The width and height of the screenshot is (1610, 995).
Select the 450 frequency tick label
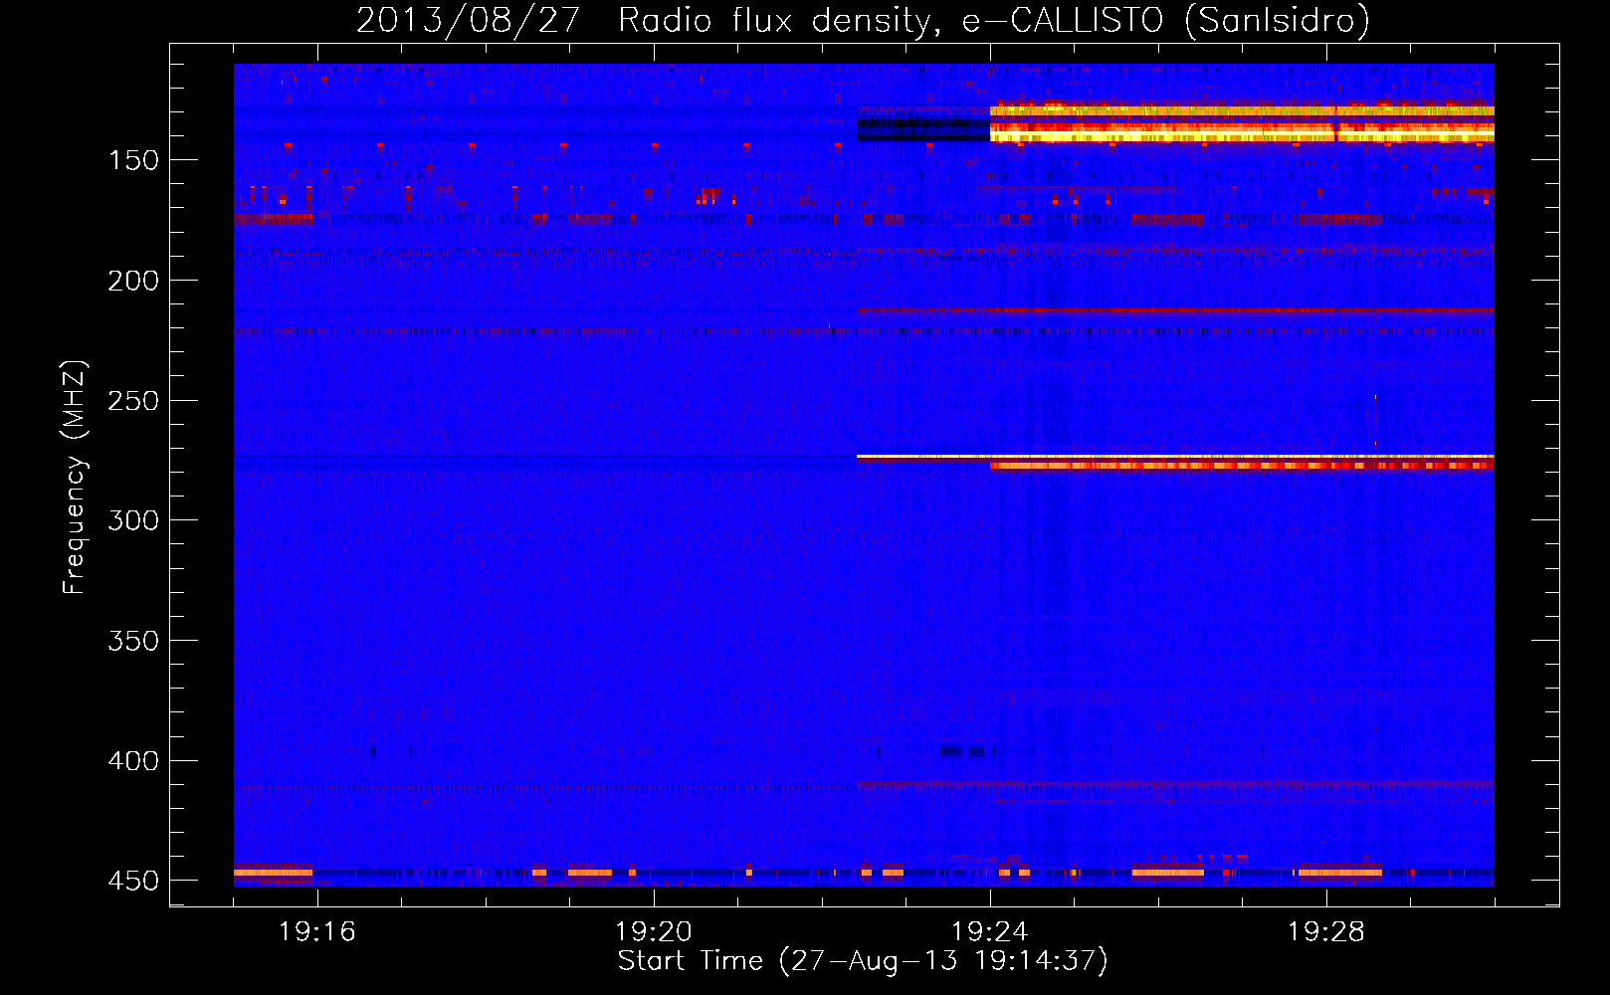coord(133,882)
